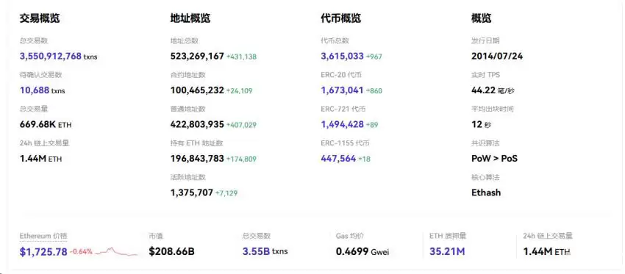Click the +860 ERC-20 change
Image resolution: width=625 pixels, height=274 pixels.
(x=374, y=91)
